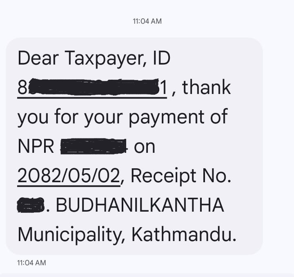Click the "Receipt No." text

point(181,176)
